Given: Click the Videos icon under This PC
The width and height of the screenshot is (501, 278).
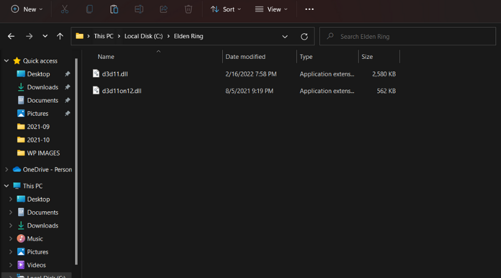Looking at the screenshot, I should pos(21,265).
